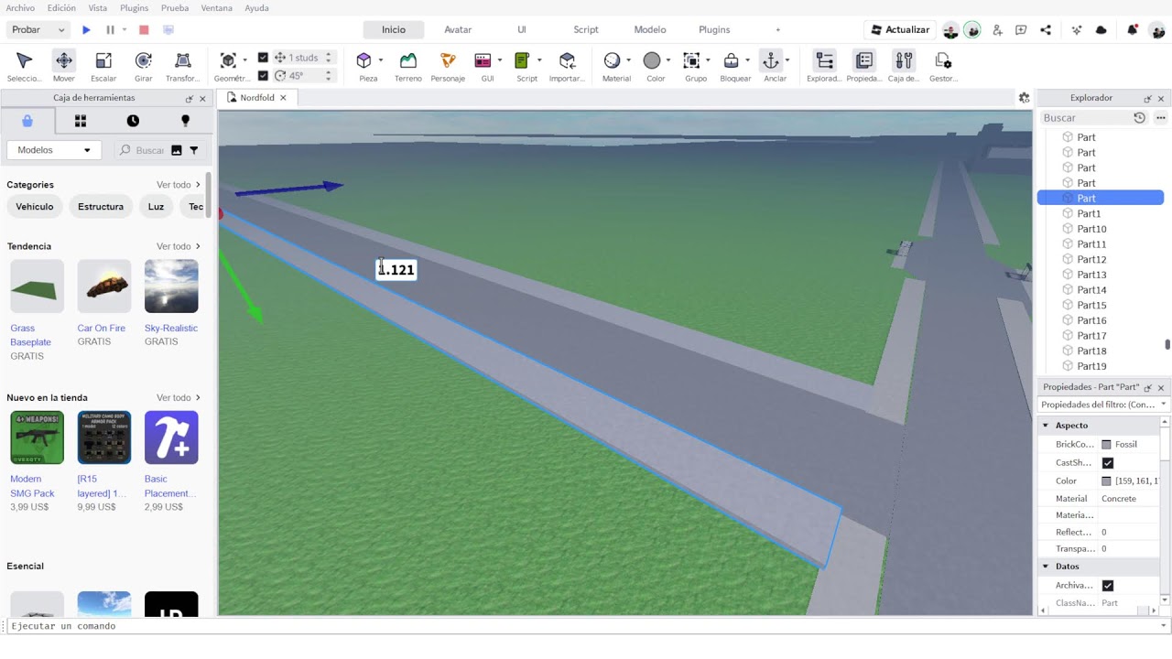Select Part15 in the Explorer

(1091, 305)
